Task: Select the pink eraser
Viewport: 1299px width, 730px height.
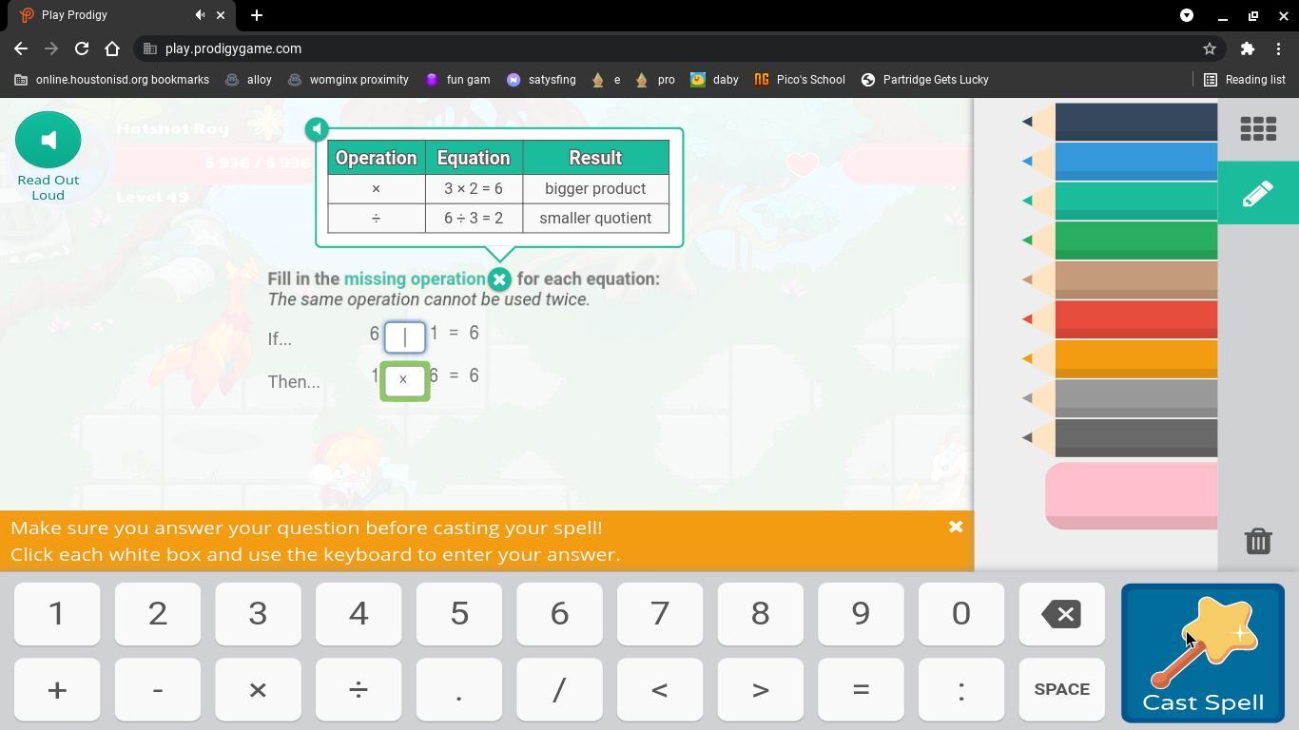Action: pos(1132,495)
